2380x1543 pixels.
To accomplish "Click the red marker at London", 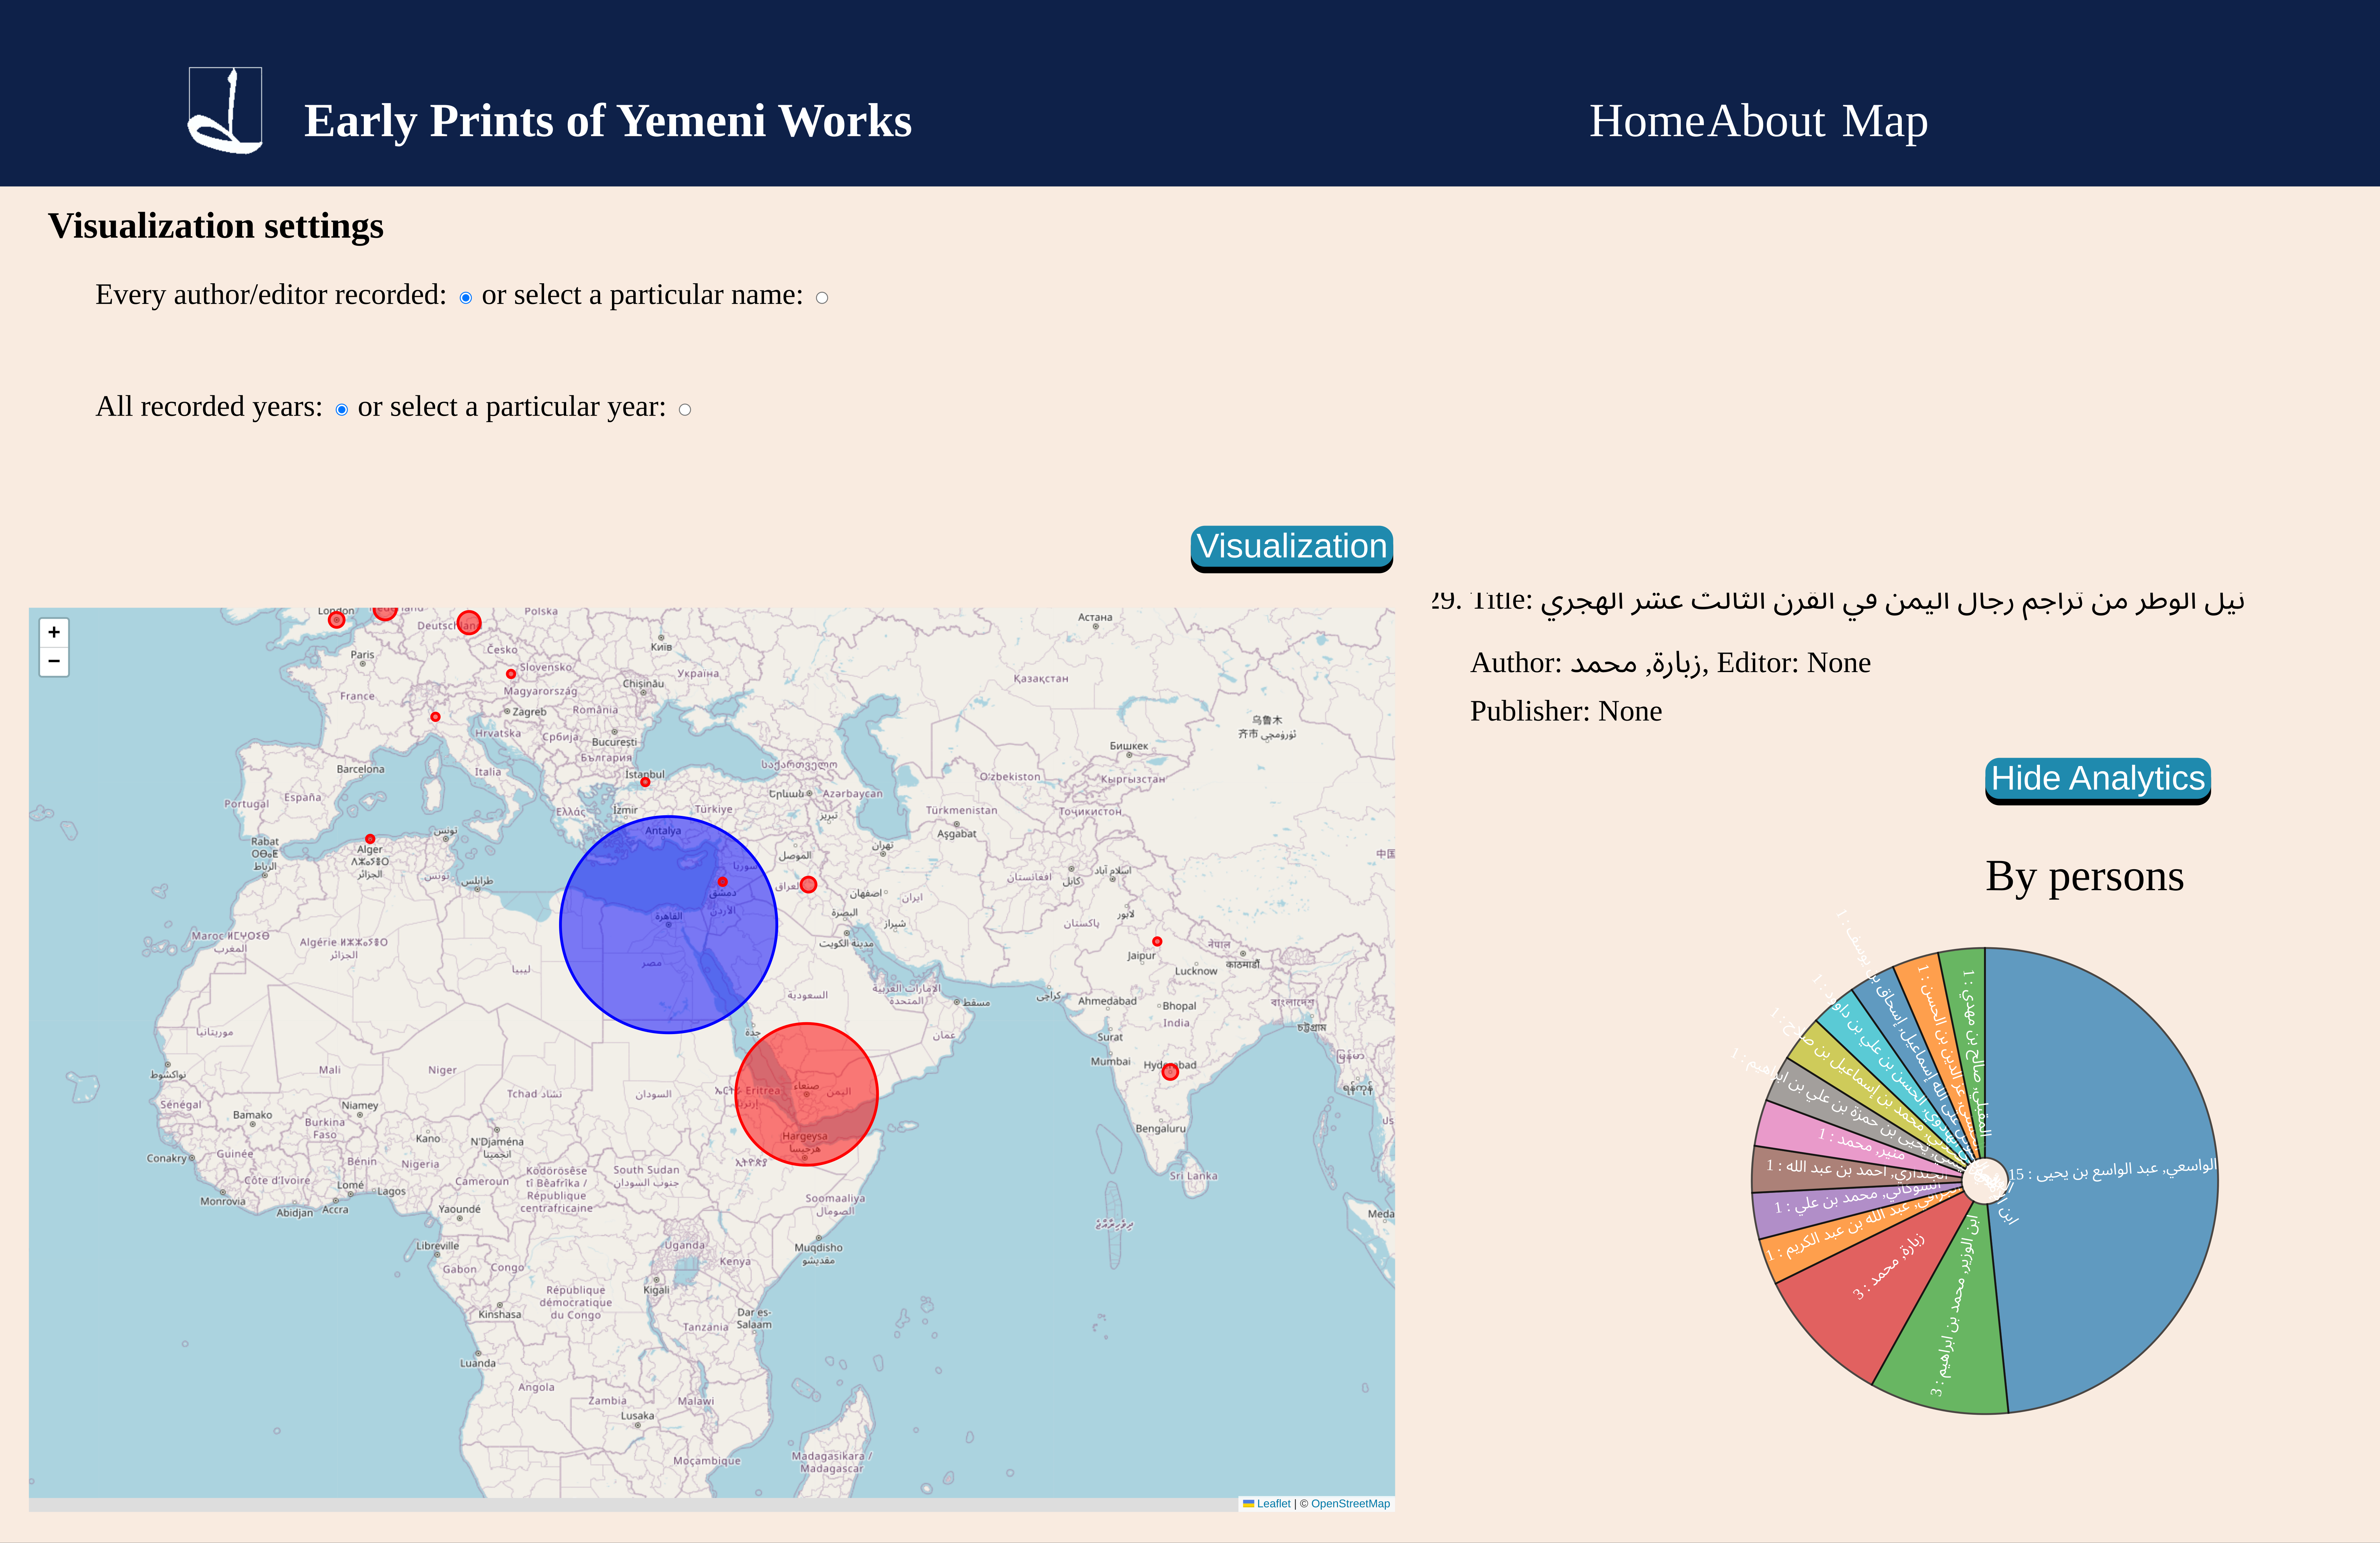I will click(x=337, y=620).
